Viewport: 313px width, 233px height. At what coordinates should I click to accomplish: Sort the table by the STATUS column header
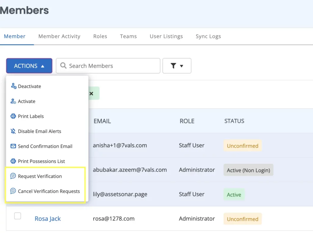[x=234, y=121]
